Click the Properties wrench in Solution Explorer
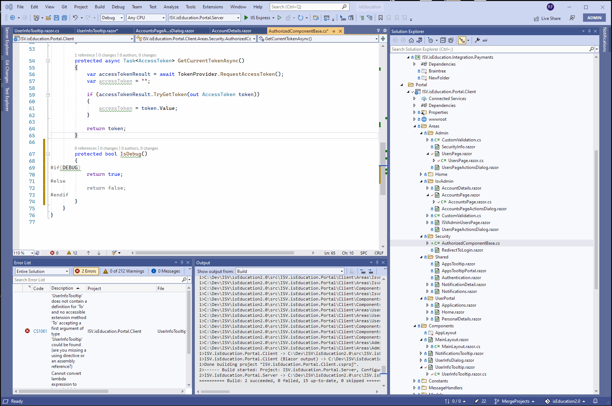The width and height of the screenshot is (612, 406). point(477,40)
